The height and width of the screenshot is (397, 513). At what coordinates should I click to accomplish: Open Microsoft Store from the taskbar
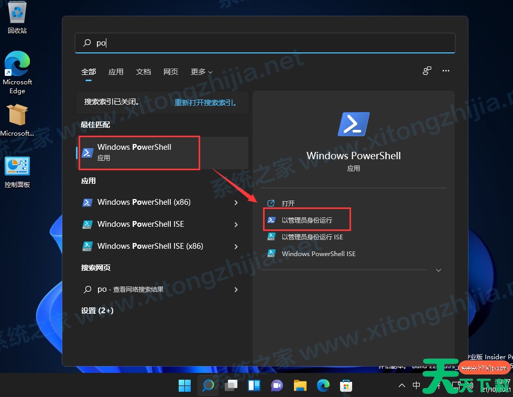pyautogui.click(x=346, y=386)
